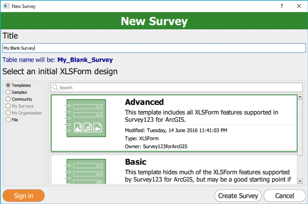
Task: Select the Basic template heading
Action: (136, 162)
